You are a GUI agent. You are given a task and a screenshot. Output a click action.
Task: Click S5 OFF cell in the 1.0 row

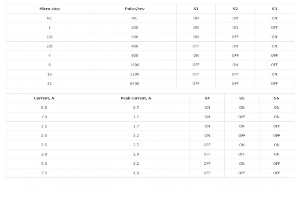[x=242, y=117]
